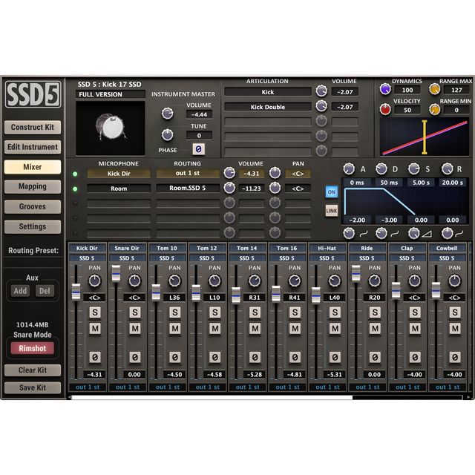Click the Room microphone pan knob

[x=275, y=188]
